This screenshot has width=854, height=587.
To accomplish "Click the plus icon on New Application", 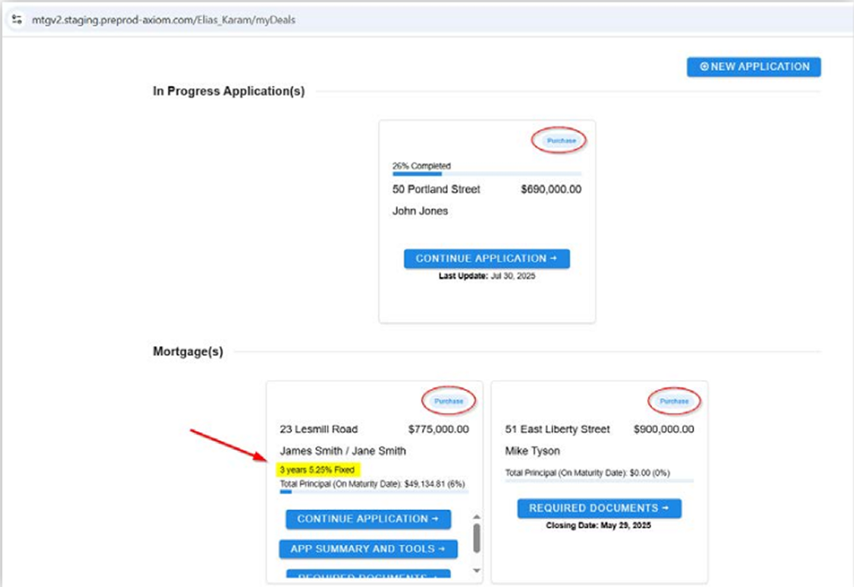I will point(704,67).
